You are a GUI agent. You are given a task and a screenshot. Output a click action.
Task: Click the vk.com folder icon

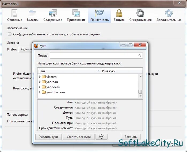tap(44, 77)
